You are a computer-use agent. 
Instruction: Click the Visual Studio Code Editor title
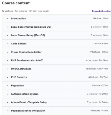26,52
